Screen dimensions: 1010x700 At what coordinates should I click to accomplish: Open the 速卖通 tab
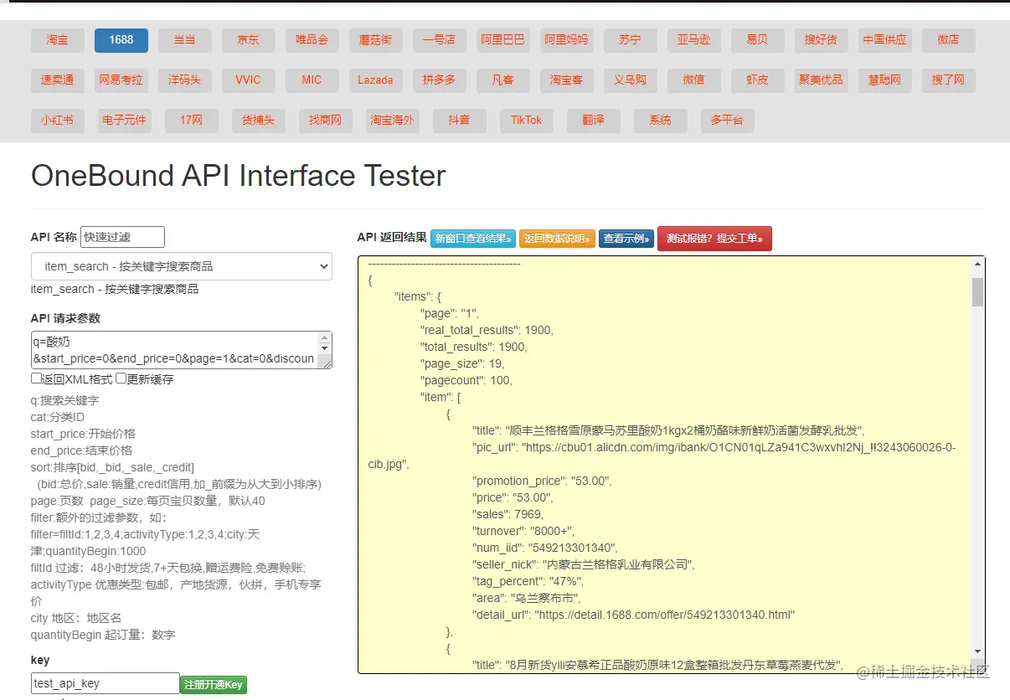coord(58,80)
